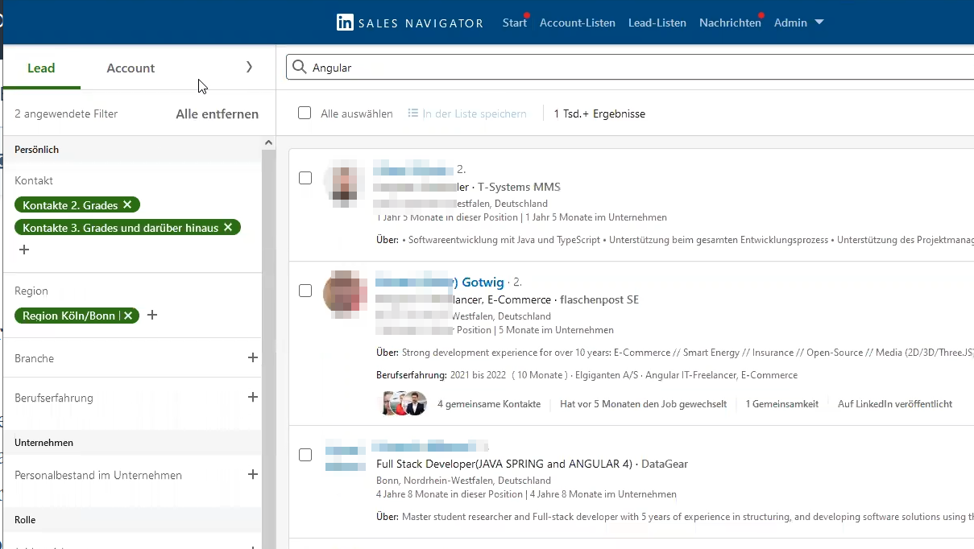The height and width of the screenshot is (549, 974).
Task: Add another Kontakt filter with plus icon
Action: click(x=24, y=250)
